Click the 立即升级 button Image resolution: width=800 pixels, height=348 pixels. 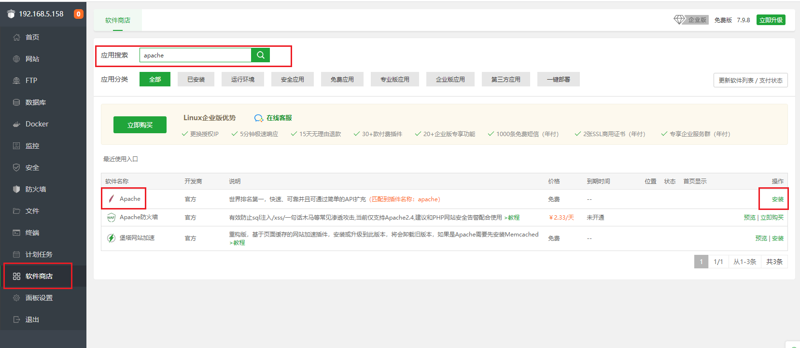tap(771, 20)
